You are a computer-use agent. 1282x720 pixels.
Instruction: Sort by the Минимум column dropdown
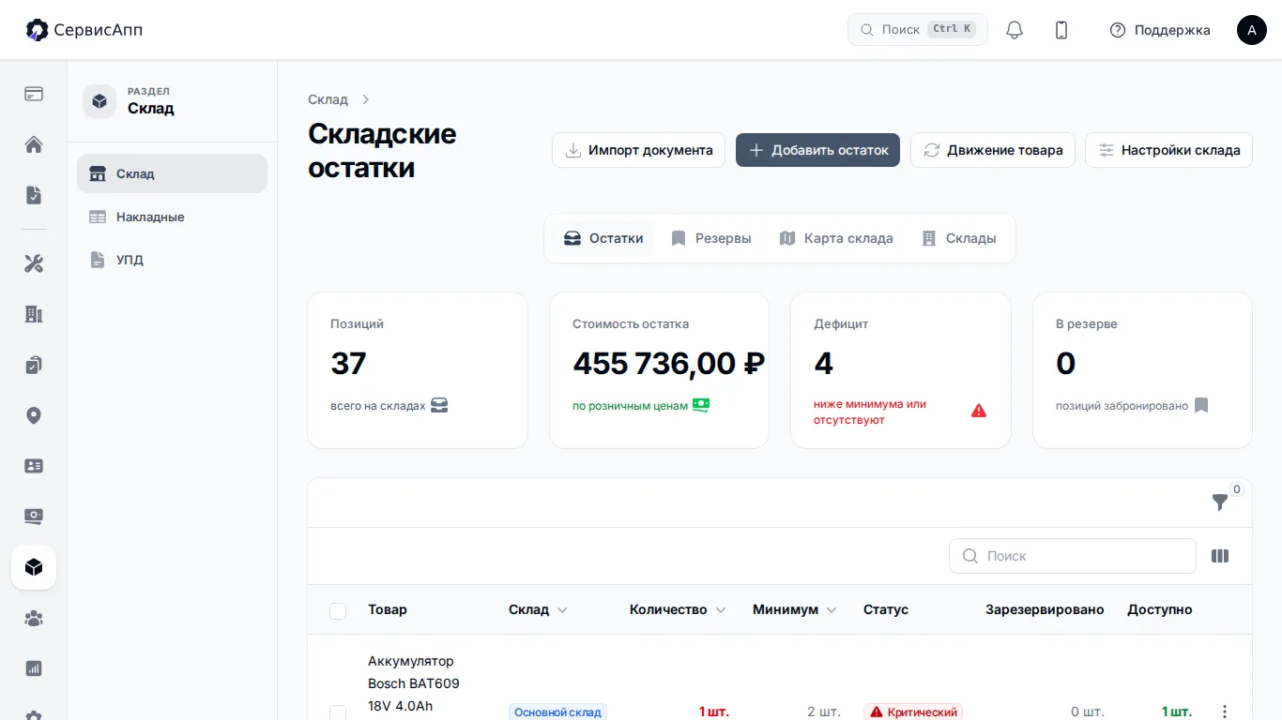831,609
